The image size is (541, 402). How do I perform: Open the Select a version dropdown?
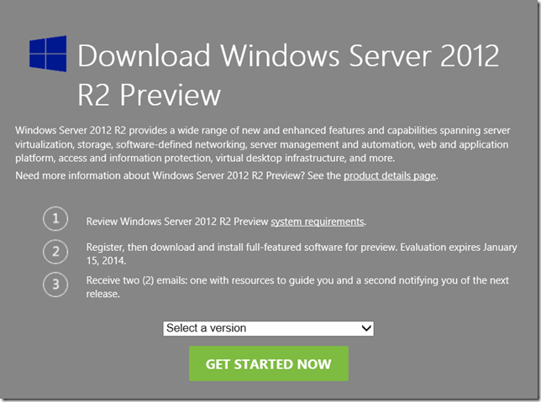[269, 328]
